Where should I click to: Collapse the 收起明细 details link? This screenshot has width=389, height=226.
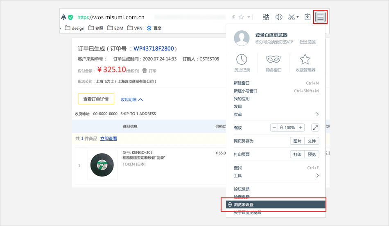[132, 99]
